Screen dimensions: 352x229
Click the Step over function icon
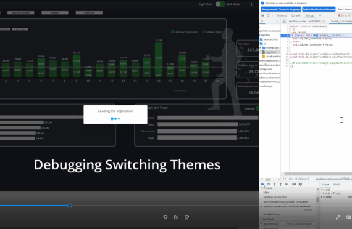coord(269,184)
